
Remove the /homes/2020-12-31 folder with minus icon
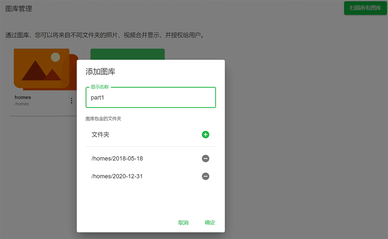coord(206,176)
